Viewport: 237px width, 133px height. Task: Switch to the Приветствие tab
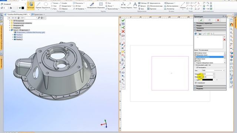pyautogui.click(x=38, y=14)
